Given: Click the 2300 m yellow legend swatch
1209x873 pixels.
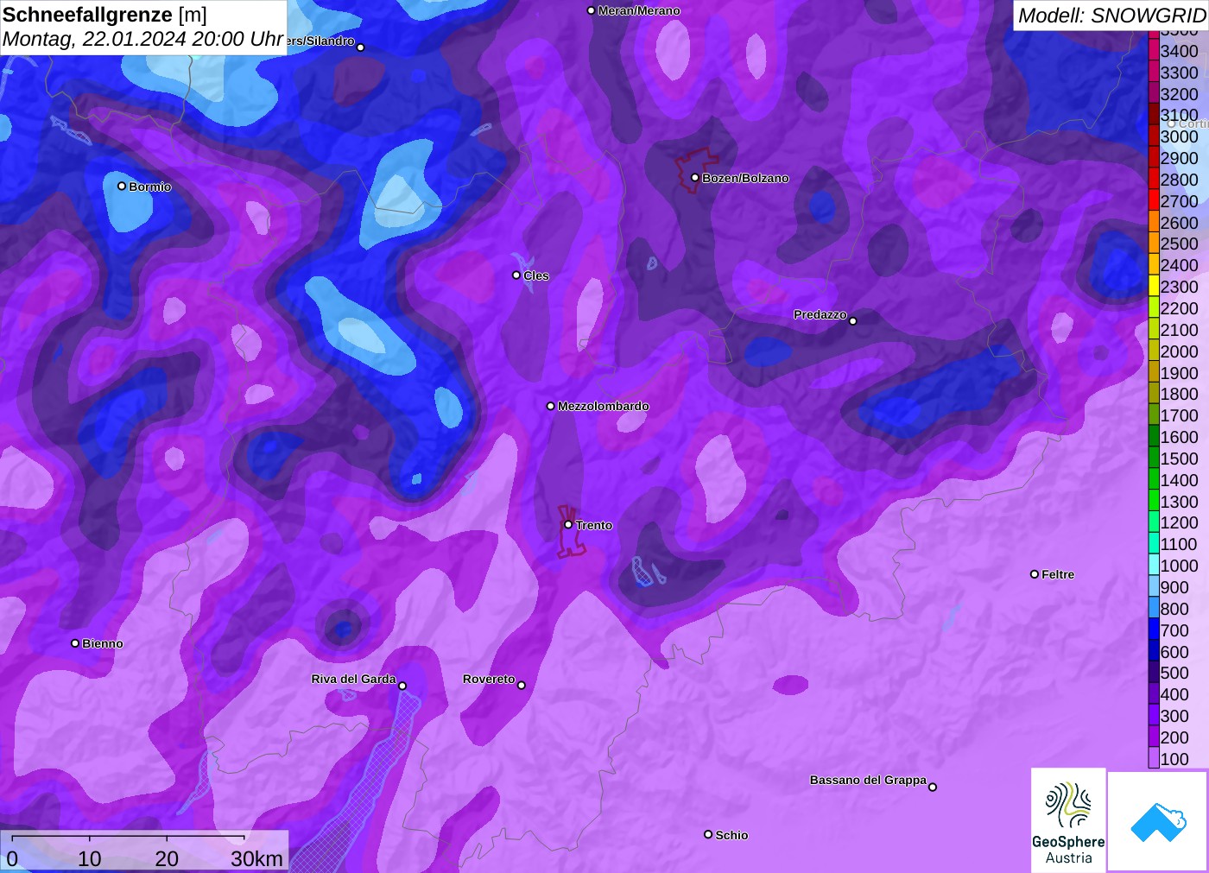Looking at the screenshot, I should tap(1153, 287).
